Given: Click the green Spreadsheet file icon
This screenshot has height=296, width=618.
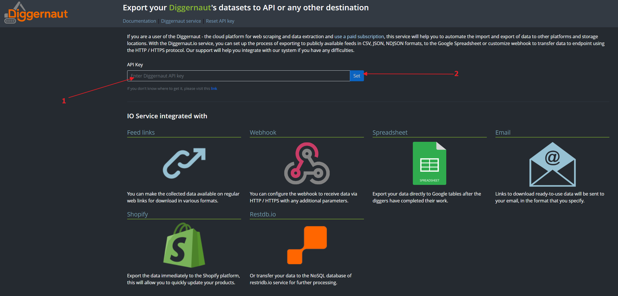Looking at the screenshot, I should point(430,163).
